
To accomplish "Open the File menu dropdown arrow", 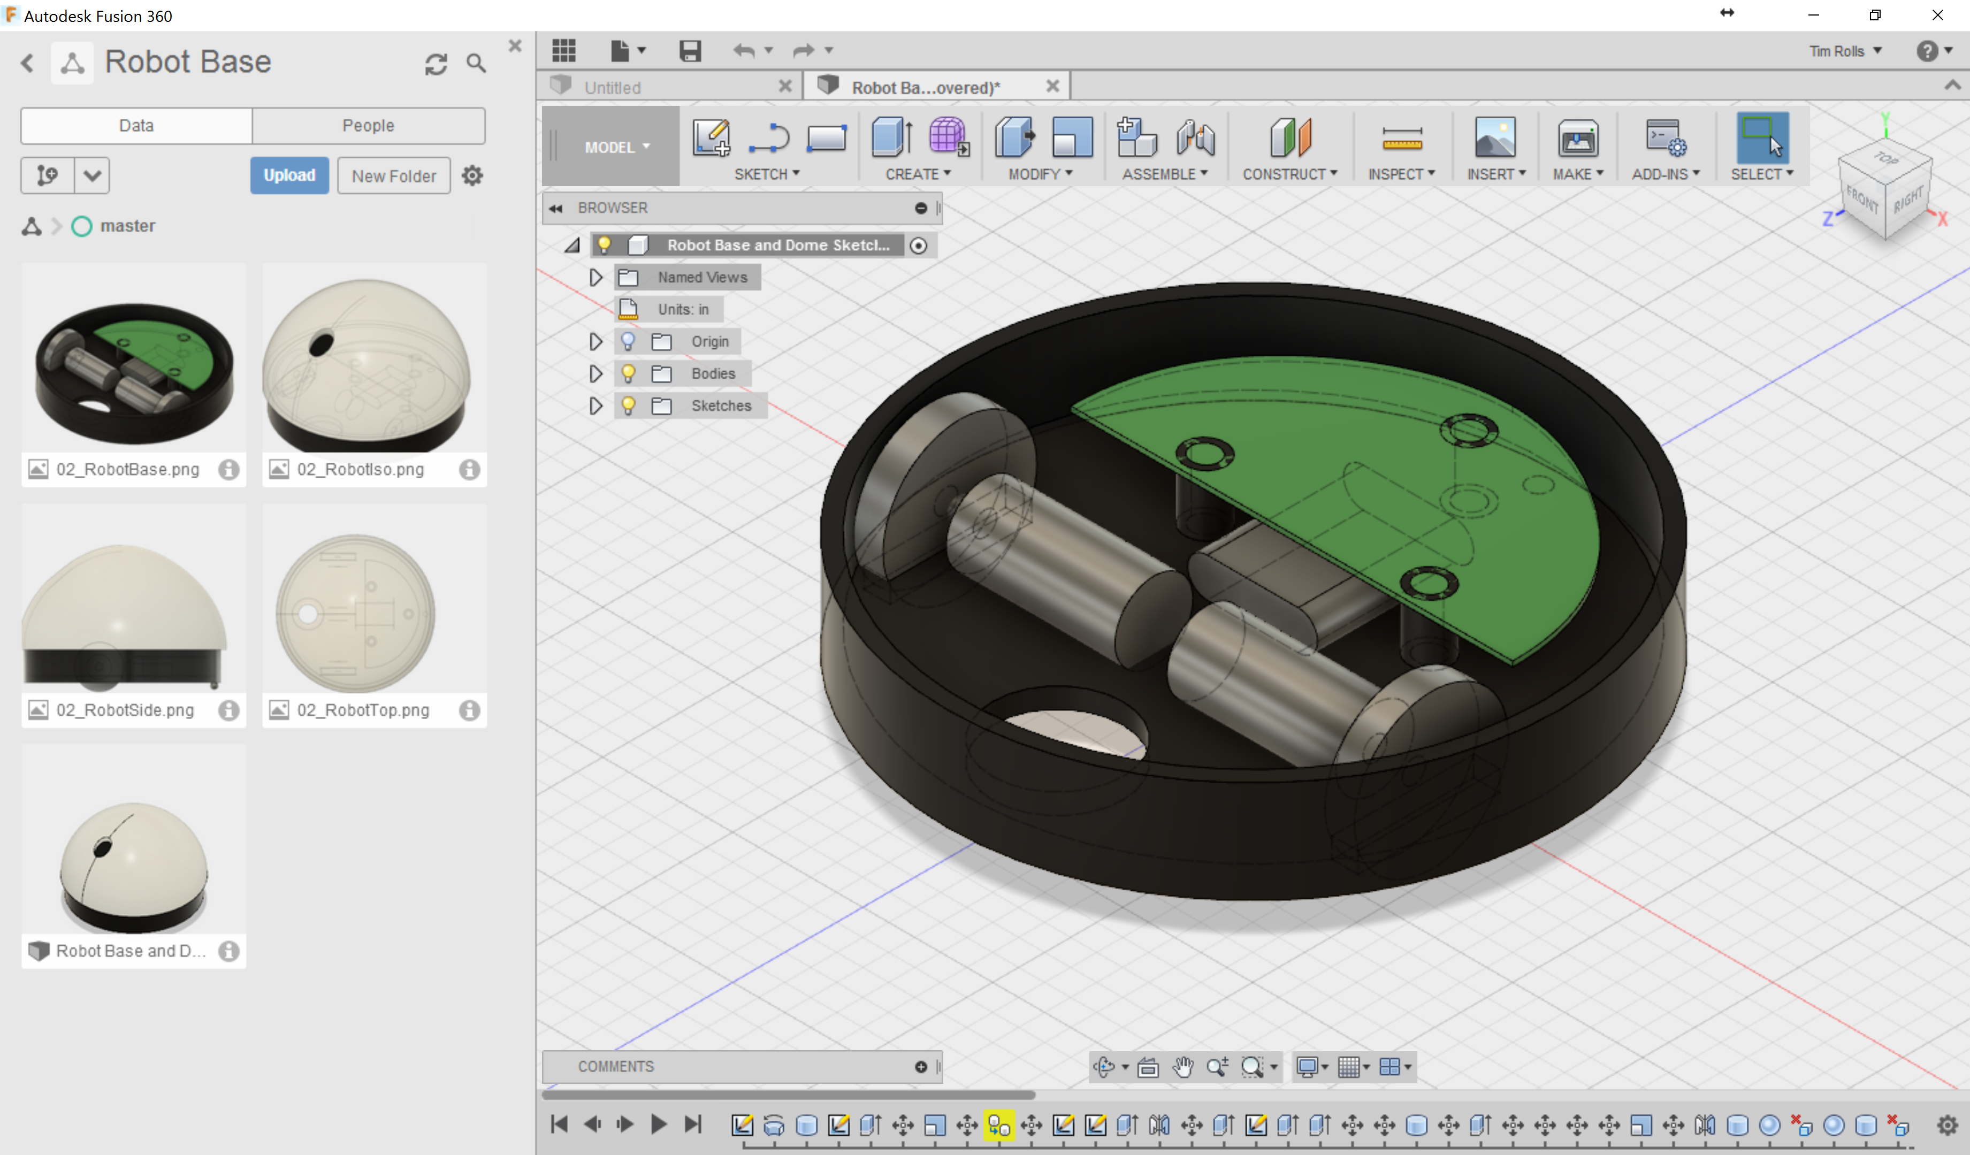I will pos(642,51).
